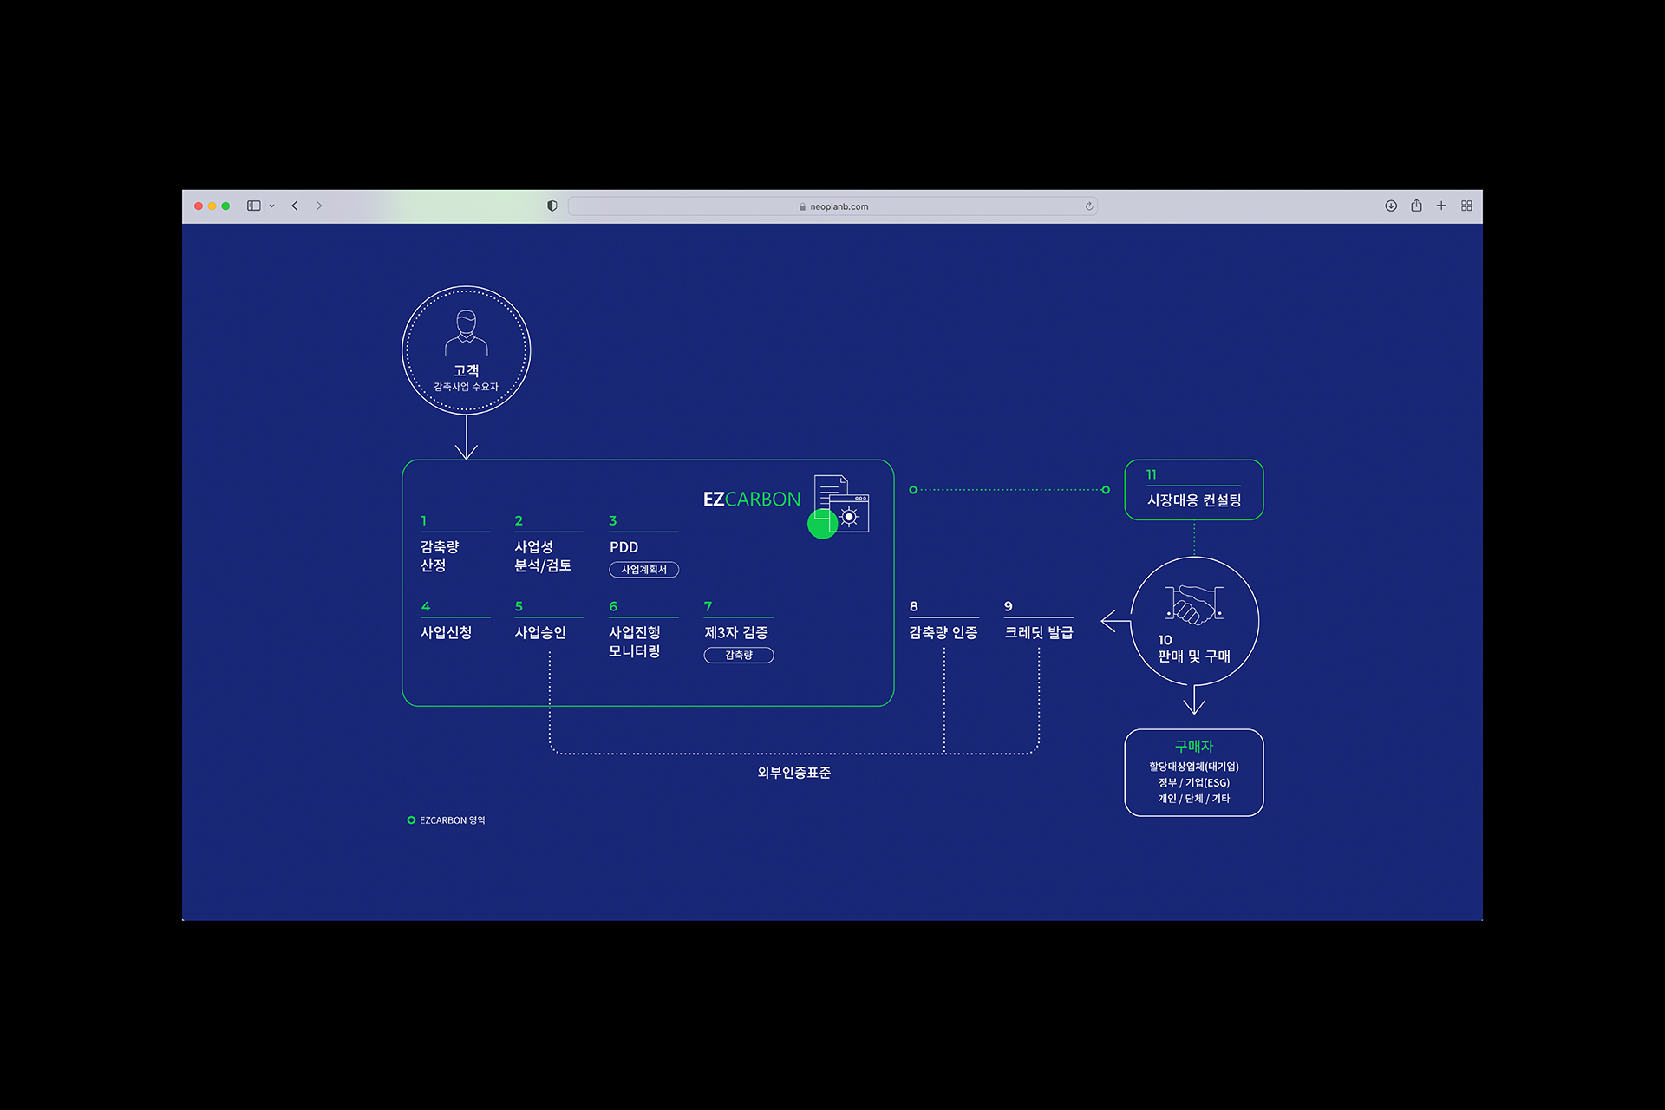The width and height of the screenshot is (1665, 1110).
Task: Select the handshake icon in step 10
Action: tap(1194, 604)
